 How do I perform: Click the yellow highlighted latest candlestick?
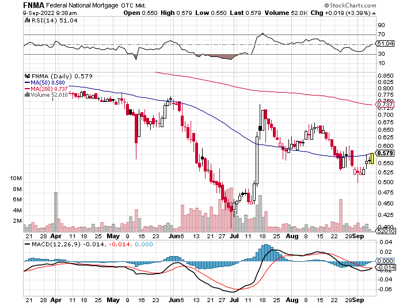372,158
